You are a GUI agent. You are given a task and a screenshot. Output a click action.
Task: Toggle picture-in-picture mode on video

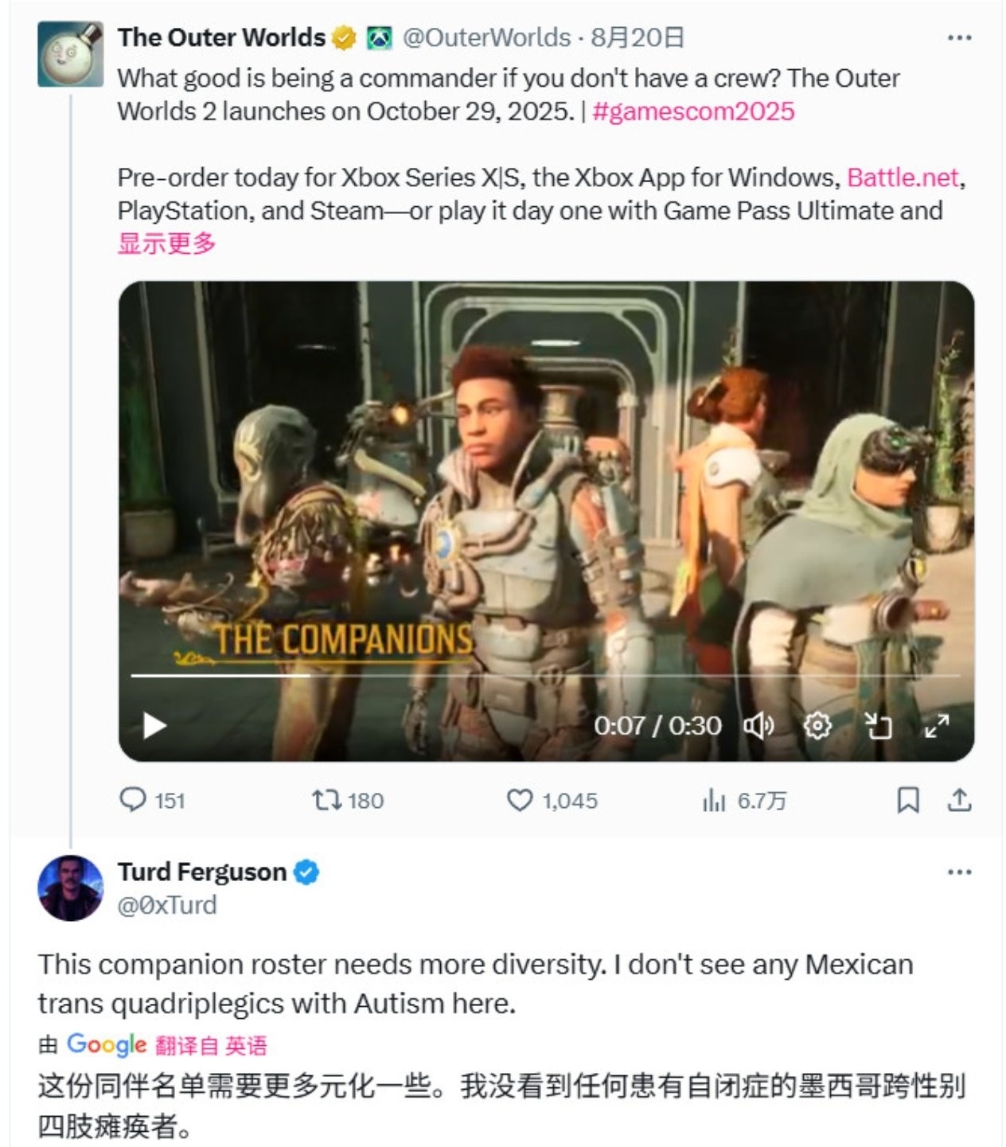pos(878,725)
